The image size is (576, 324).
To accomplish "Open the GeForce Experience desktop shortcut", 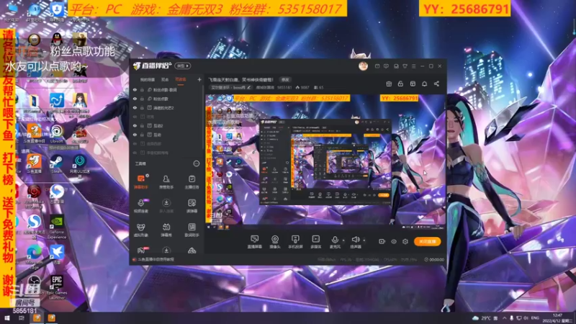I will click(57, 227).
